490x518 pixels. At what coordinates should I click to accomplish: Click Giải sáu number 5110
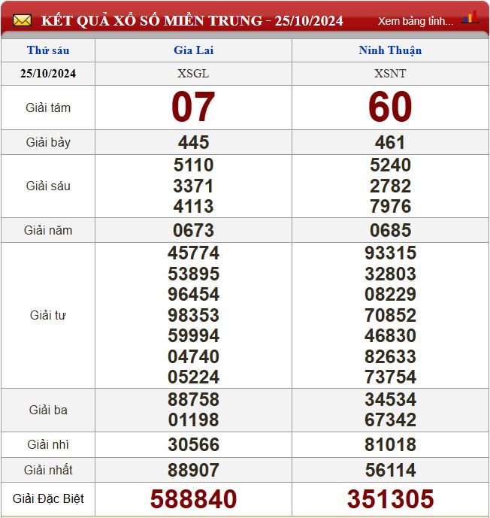[x=193, y=165]
